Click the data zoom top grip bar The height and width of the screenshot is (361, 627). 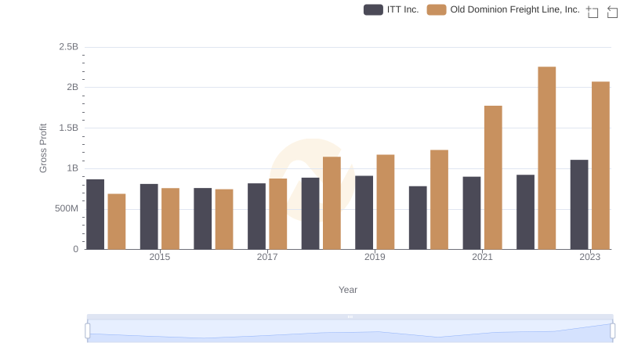[x=350, y=316]
